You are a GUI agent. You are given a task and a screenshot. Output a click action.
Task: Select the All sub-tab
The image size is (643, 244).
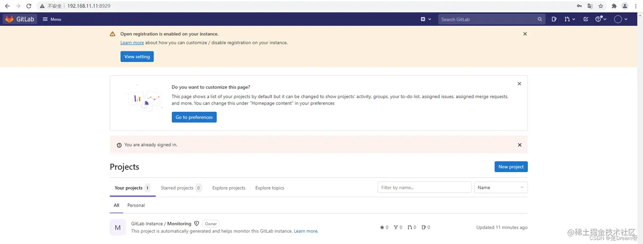pos(116,205)
